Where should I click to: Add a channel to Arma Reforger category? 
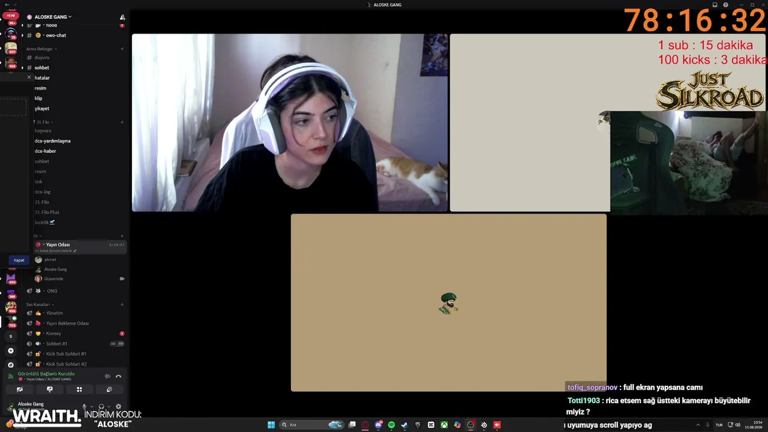coord(122,49)
